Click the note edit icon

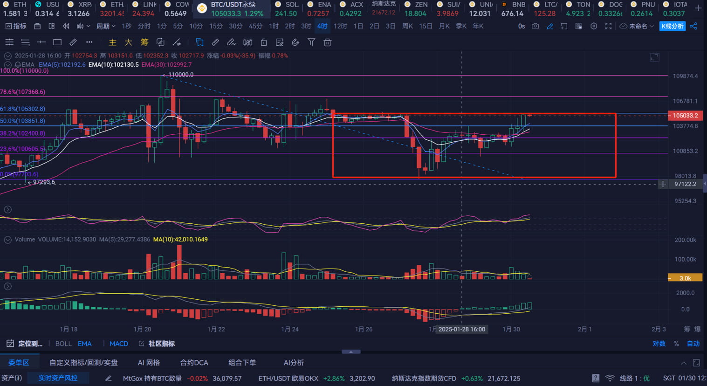(280, 42)
